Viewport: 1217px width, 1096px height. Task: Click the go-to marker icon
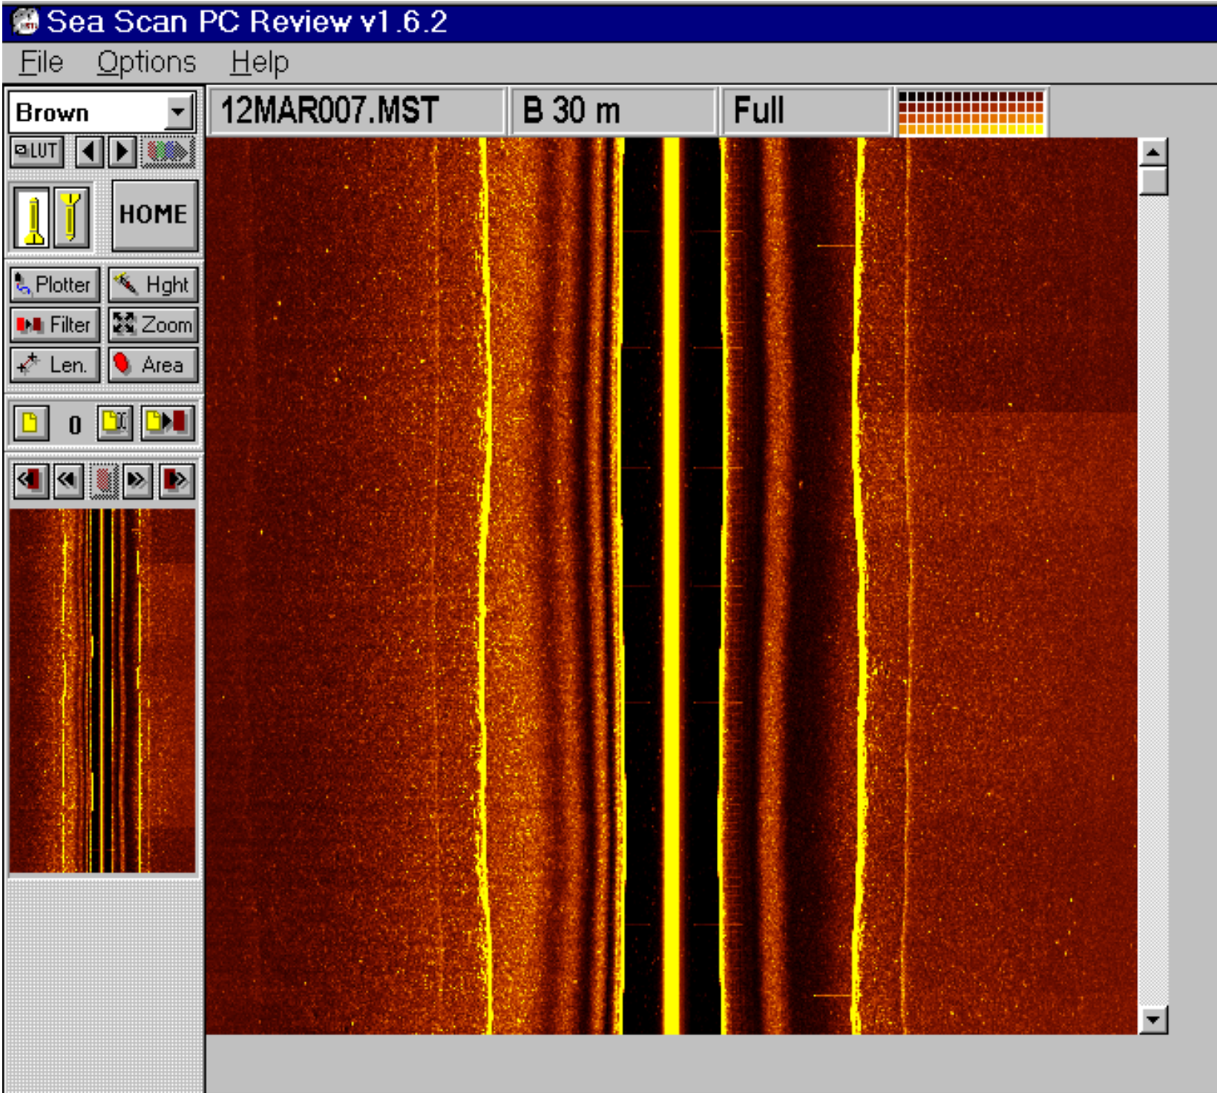(167, 423)
